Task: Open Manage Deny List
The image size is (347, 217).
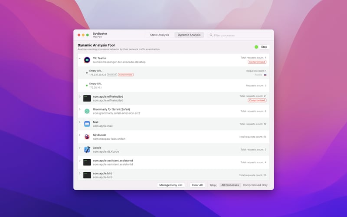Action: (x=171, y=185)
